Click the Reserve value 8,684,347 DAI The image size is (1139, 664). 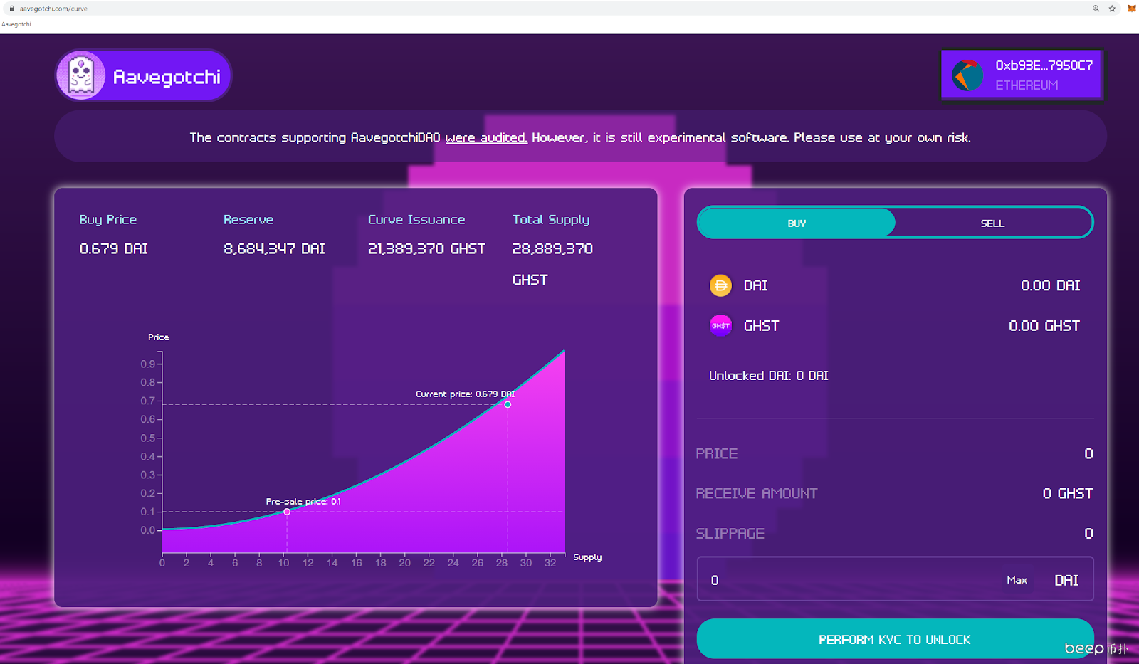(274, 248)
